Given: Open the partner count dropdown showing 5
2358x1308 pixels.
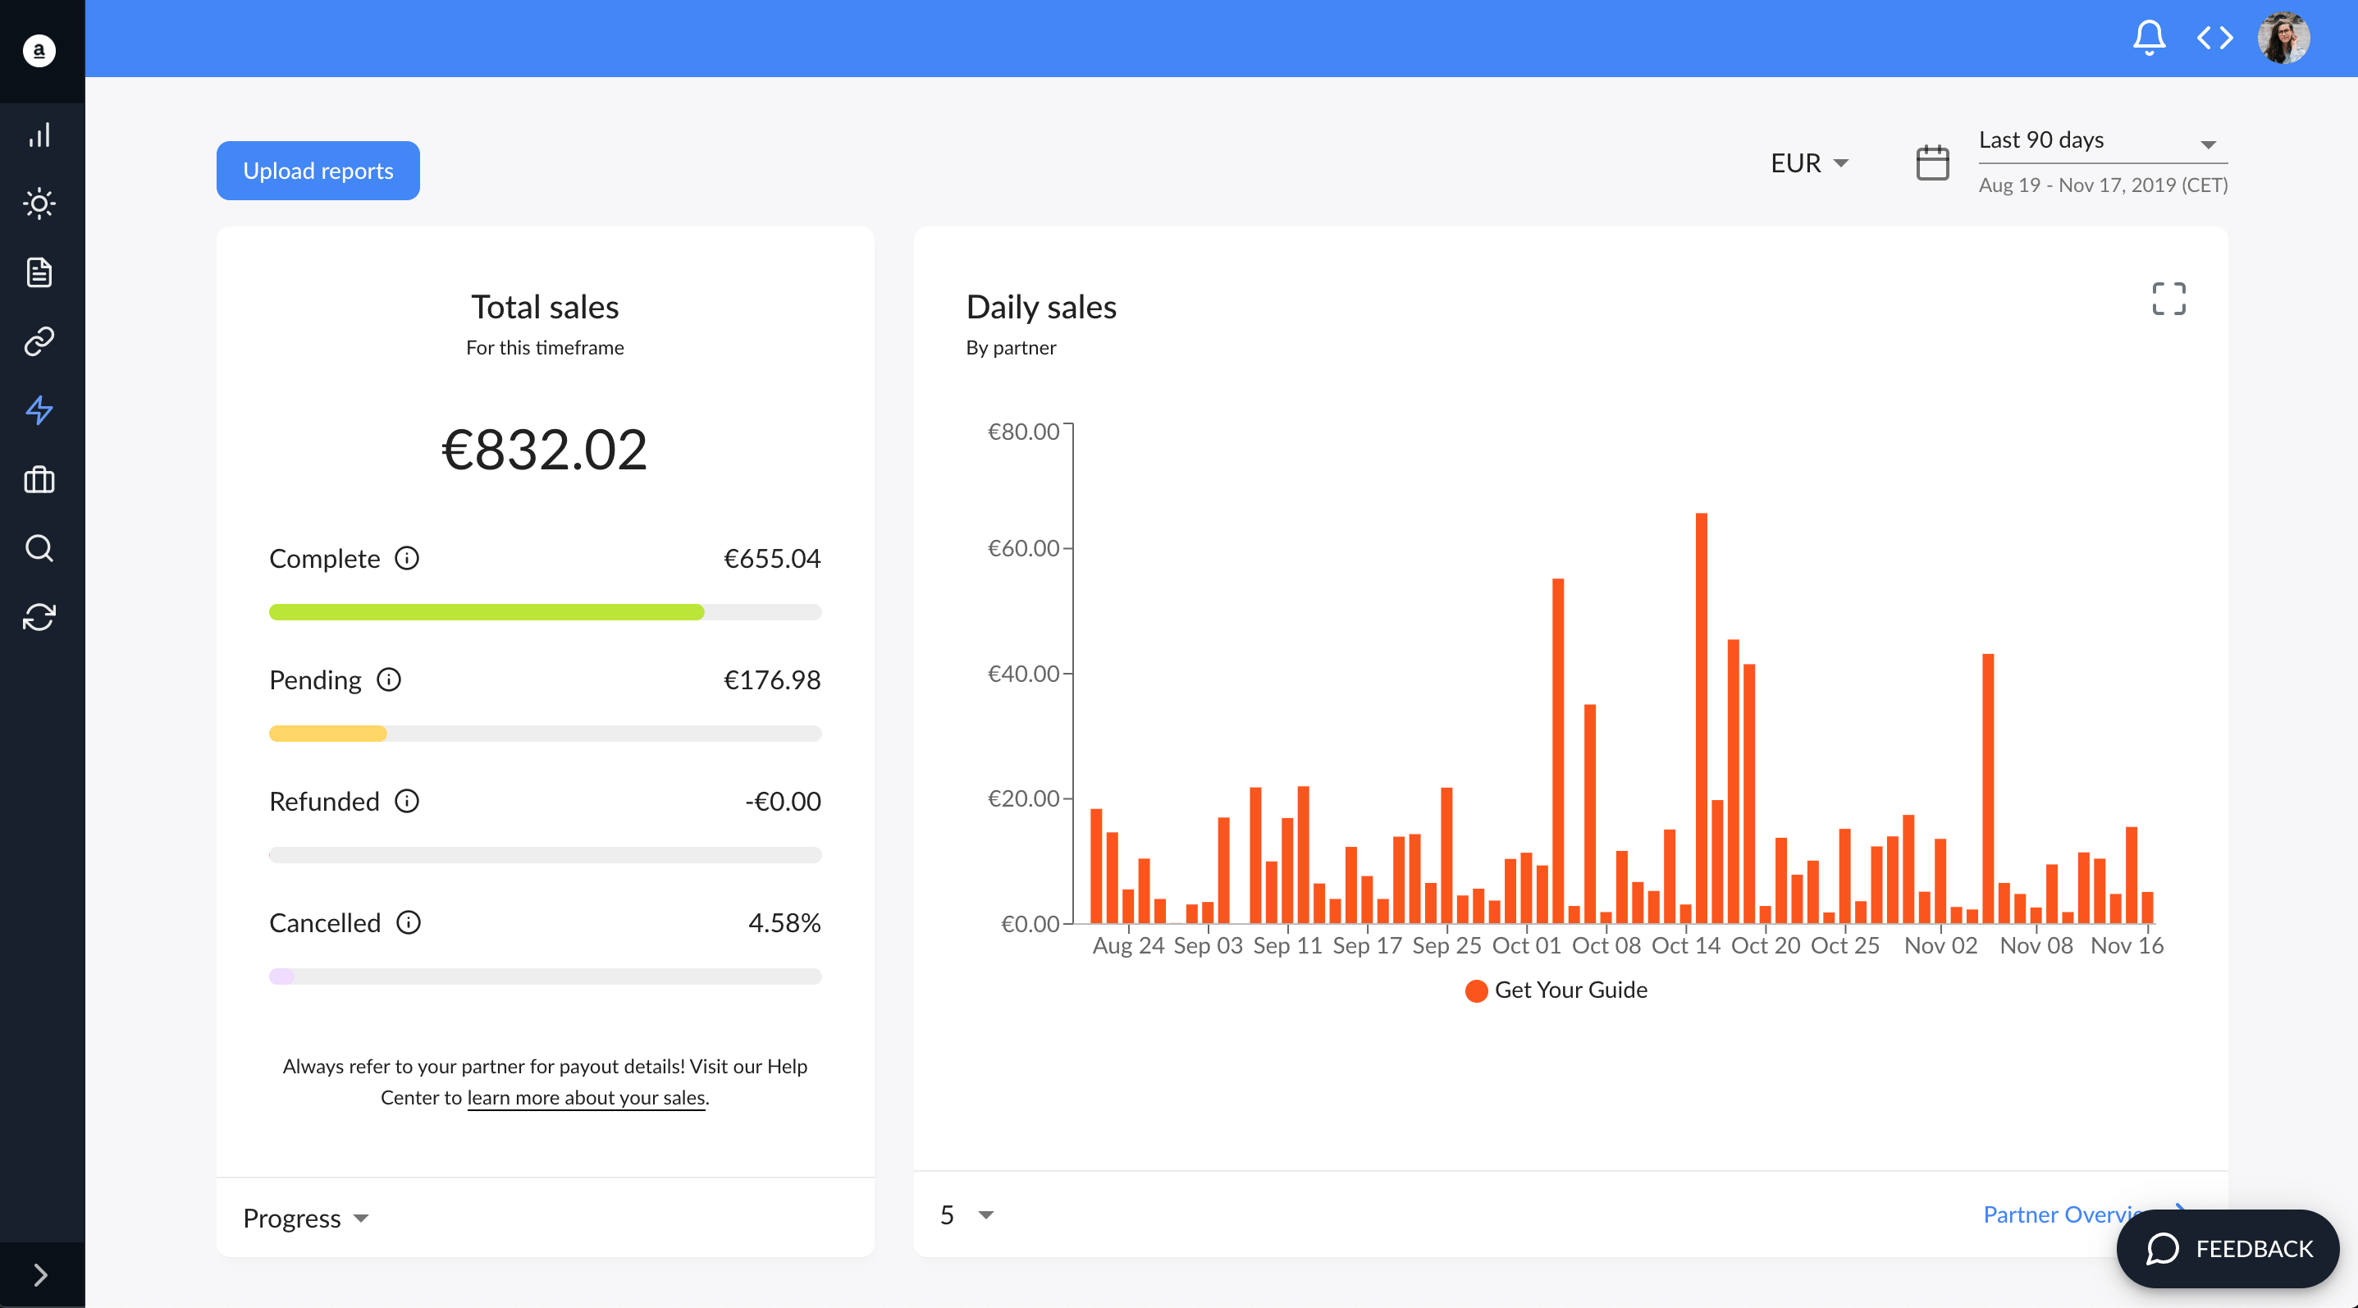Looking at the screenshot, I should 967,1214.
